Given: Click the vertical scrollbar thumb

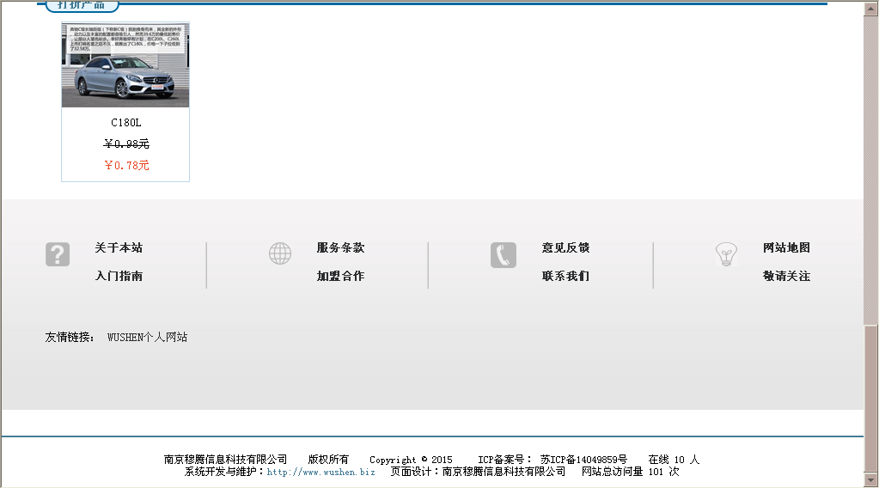Looking at the screenshot, I should [x=870, y=395].
